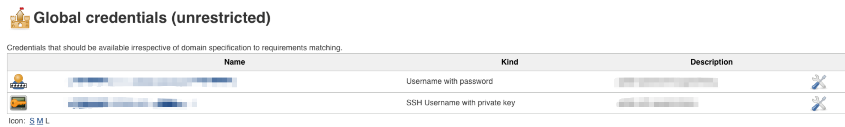Click the SSH private key credential icon

coord(18,103)
